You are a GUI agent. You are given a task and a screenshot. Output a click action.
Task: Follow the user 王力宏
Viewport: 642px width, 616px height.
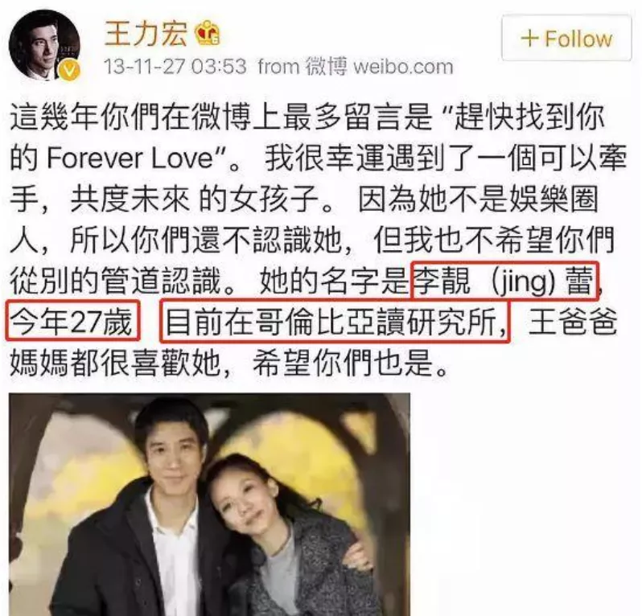pyautogui.click(x=566, y=38)
